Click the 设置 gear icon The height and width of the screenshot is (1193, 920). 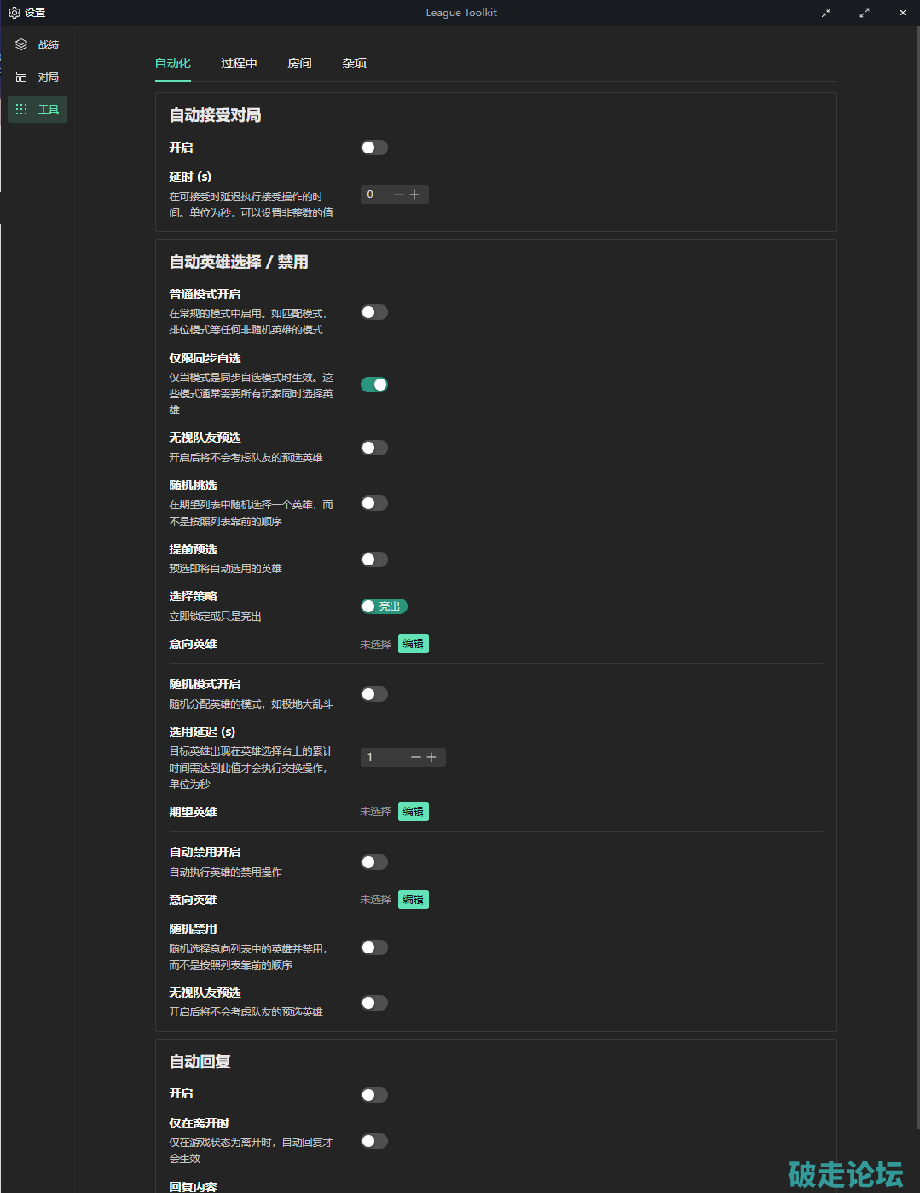pos(14,13)
